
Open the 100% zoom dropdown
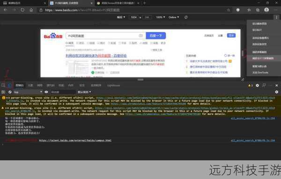coord(160,17)
